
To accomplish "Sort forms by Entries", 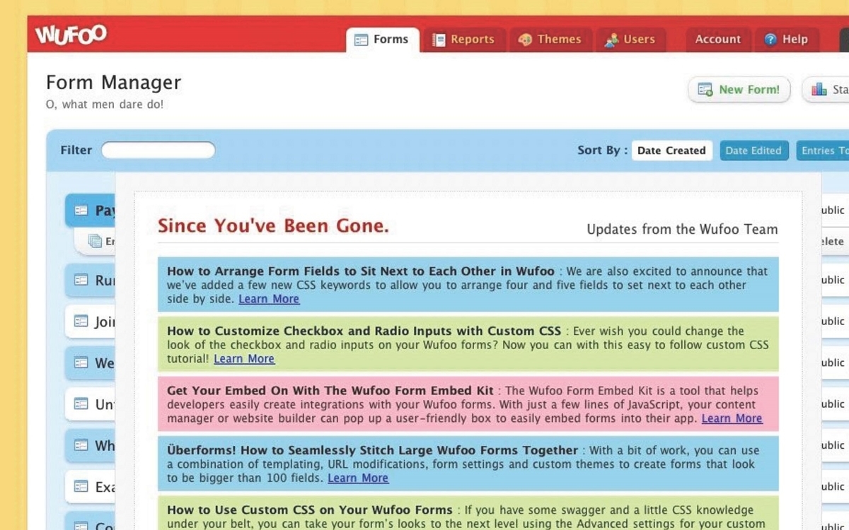I will pyautogui.click(x=824, y=151).
